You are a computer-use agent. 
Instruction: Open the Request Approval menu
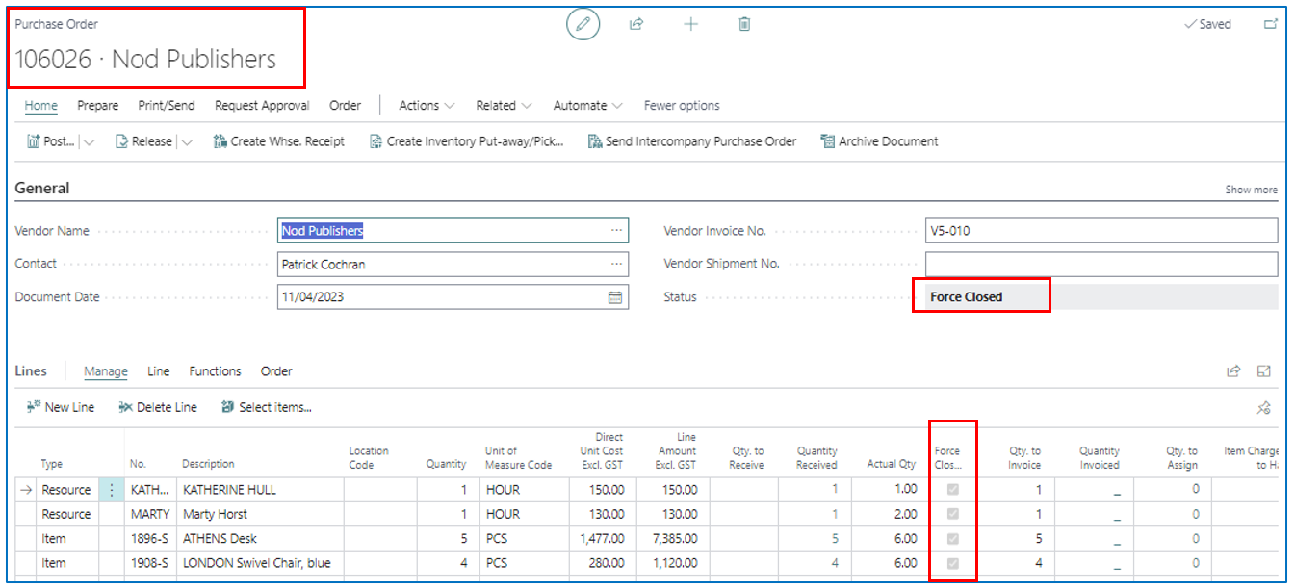[262, 106]
